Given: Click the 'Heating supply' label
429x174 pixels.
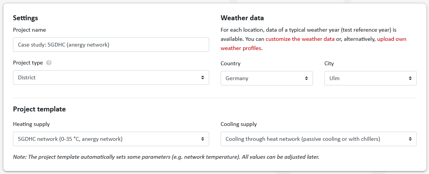Looking at the screenshot, I should coord(31,124).
